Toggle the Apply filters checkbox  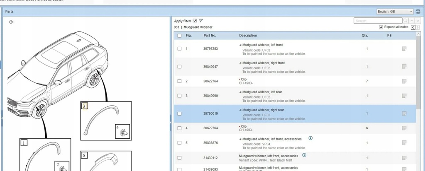(195, 21)
